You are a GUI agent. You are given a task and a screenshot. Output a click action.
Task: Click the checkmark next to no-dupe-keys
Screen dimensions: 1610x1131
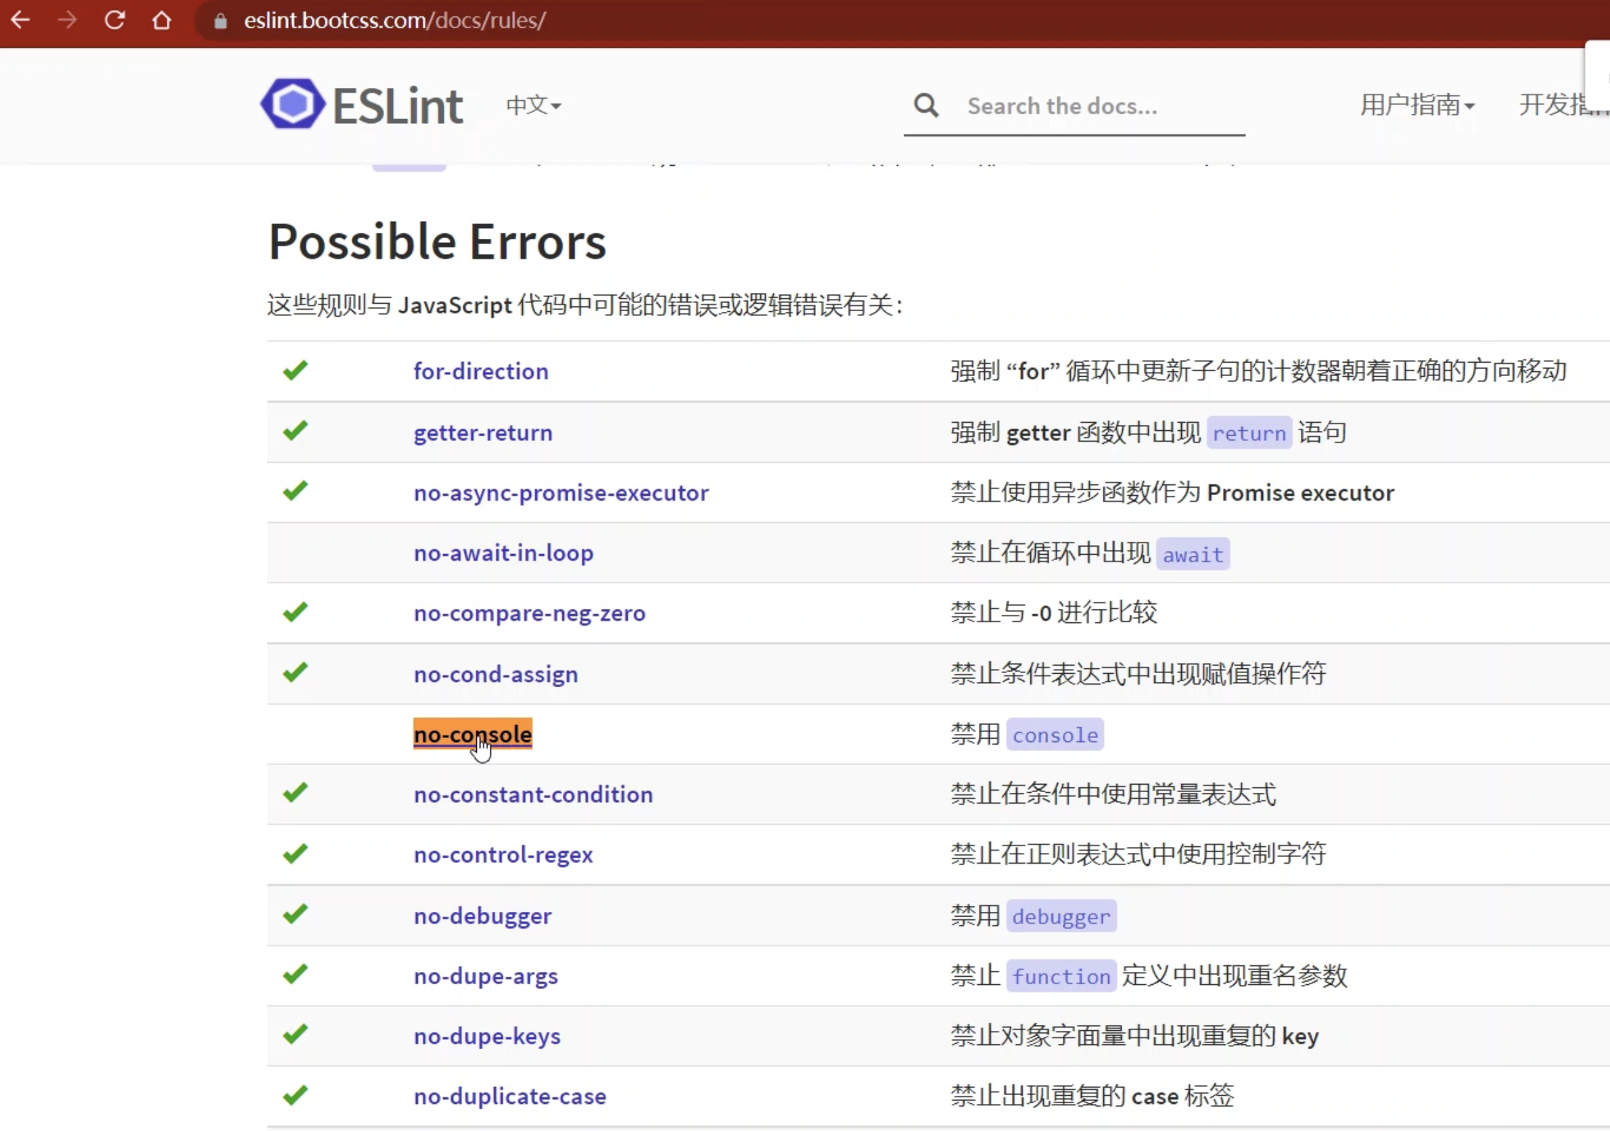tap(295, 1034)
